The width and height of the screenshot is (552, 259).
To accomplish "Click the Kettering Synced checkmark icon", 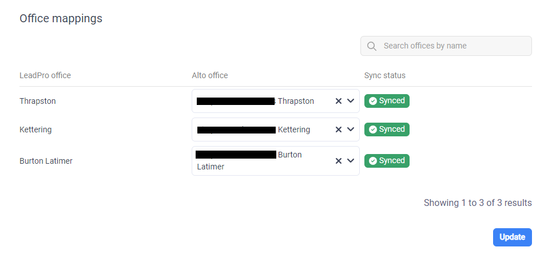I will [373, 129].
